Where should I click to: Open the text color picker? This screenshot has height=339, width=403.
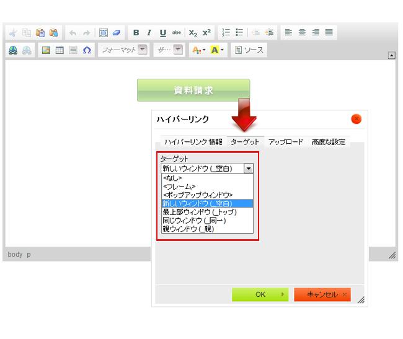click(x=198, y=50)
